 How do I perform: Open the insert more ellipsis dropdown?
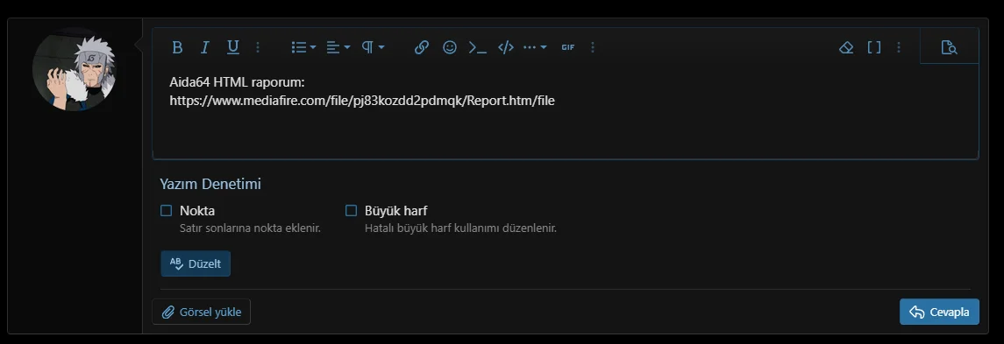tap(535, 47)
